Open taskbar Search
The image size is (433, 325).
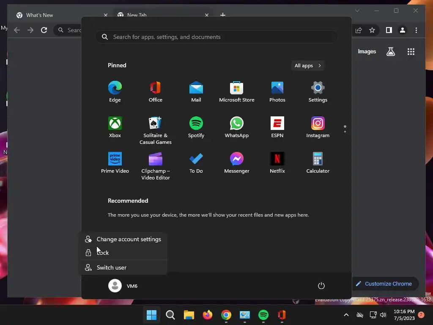point(170,315)
